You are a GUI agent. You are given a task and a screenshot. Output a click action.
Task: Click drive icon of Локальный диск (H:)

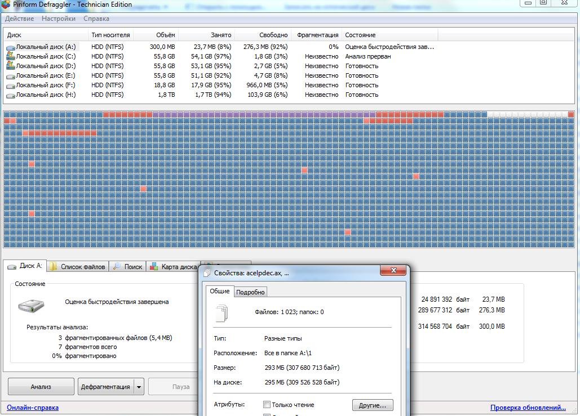click(x=10, y=95)
